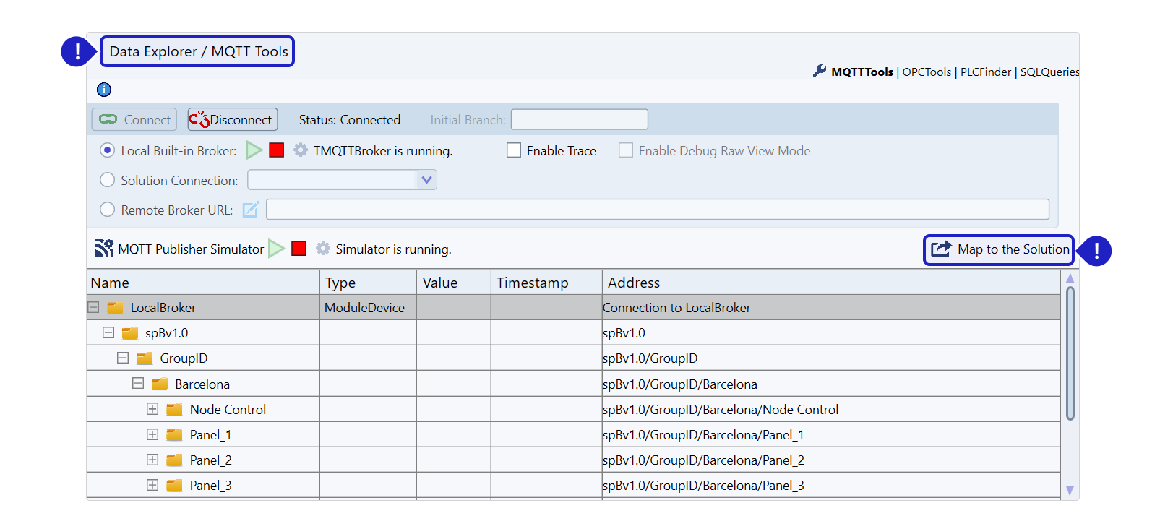Screen dimensions: 1173x529
Task: Click Map to the Solution button
Action: [1000, 249]
